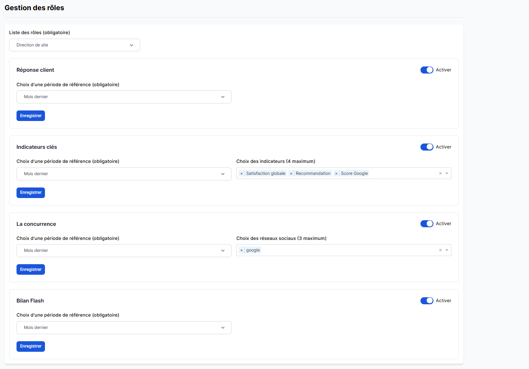Remove the Satisfaction globale indicator tag
Image resolution: width=529 pixels, height=369 pixels.
[x=242, y=173]
